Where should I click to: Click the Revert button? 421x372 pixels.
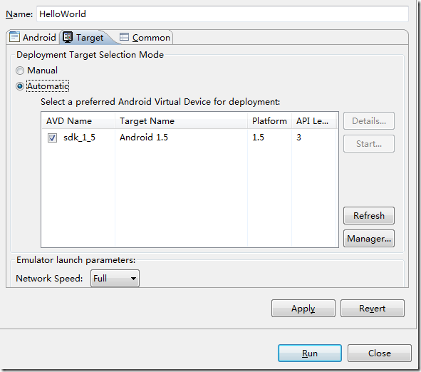(372, 309)
